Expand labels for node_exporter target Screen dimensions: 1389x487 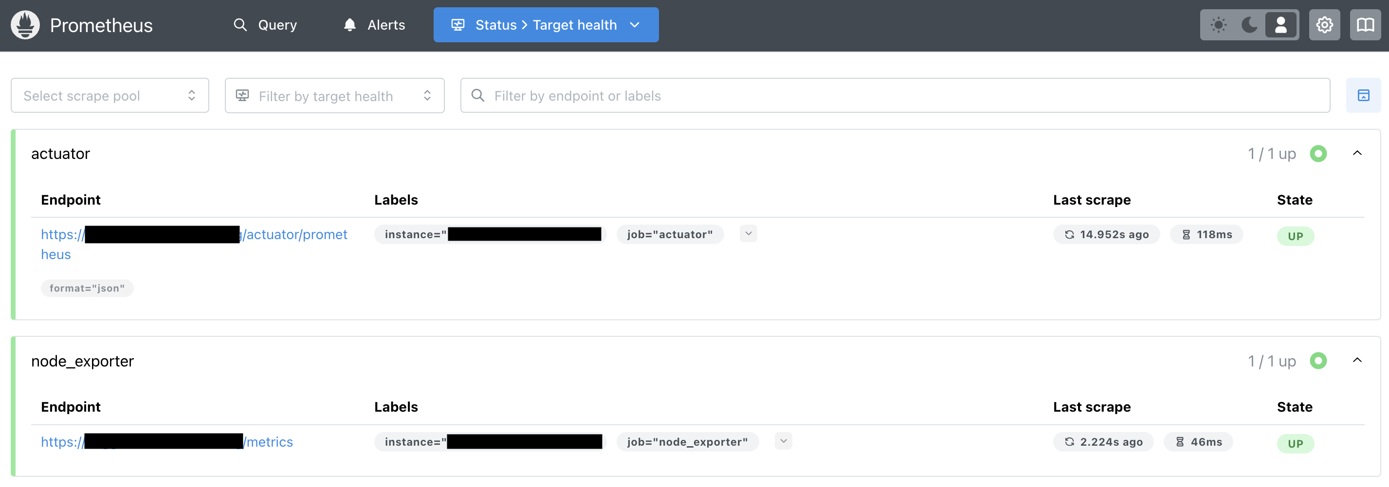point(784,441)
